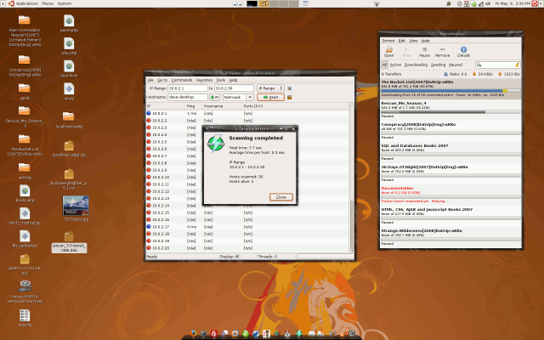Click the IP button beside hostname field

tap(215, 97)
